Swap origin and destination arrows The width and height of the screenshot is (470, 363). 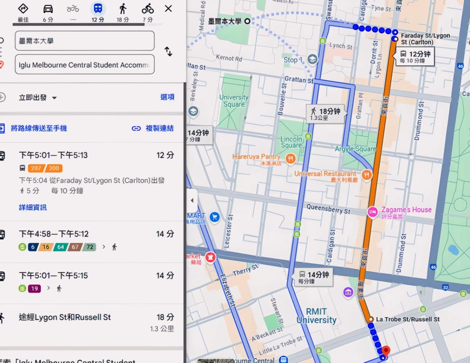(x=168, y=52)
